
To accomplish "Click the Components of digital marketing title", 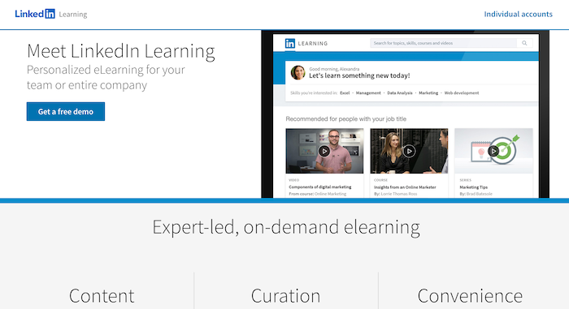I will 320,187.
